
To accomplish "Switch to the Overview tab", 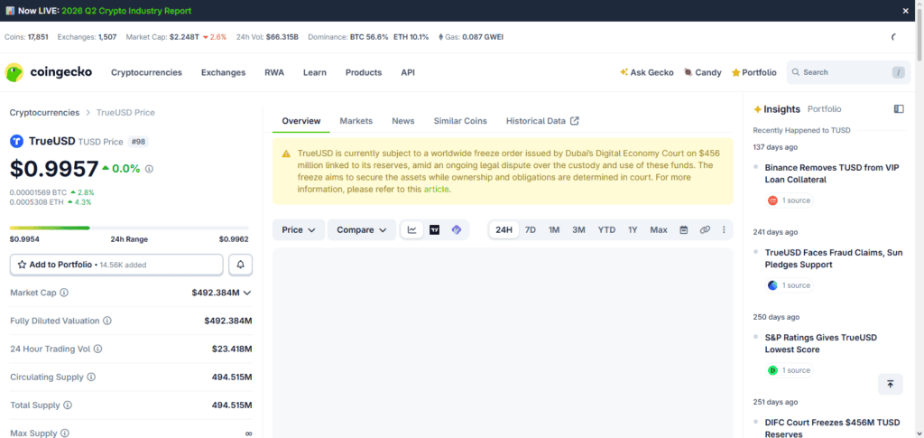I will click(301, 121).
